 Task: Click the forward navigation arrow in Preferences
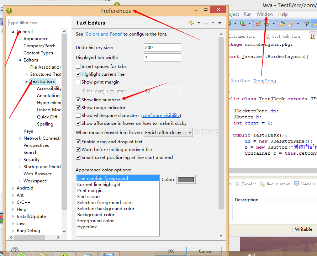[x=206, y=23]
